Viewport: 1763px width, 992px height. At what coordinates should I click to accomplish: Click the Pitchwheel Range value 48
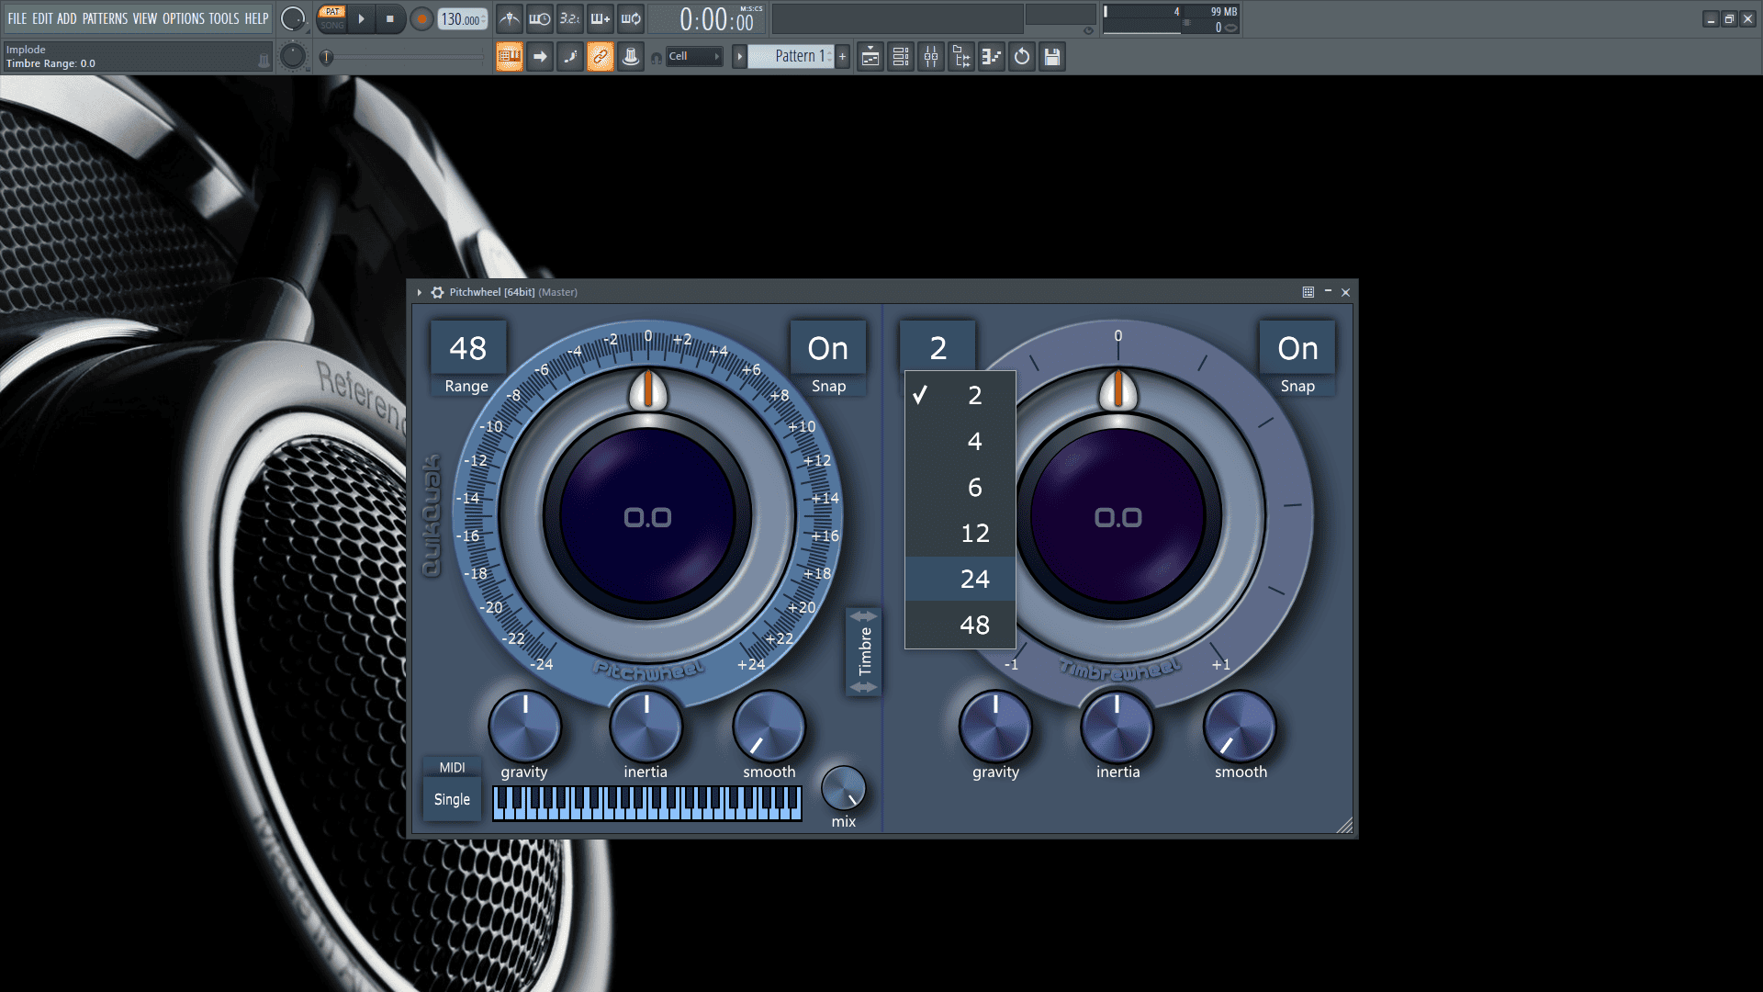coord(467,348)
